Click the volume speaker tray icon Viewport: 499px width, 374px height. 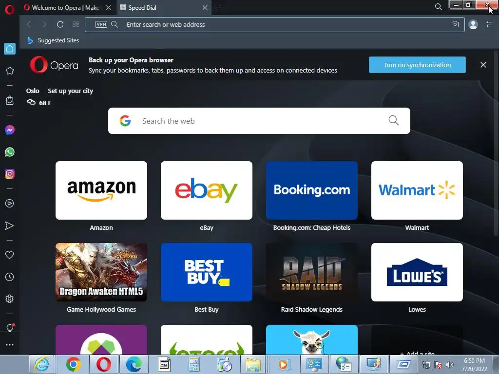[450, 365]
